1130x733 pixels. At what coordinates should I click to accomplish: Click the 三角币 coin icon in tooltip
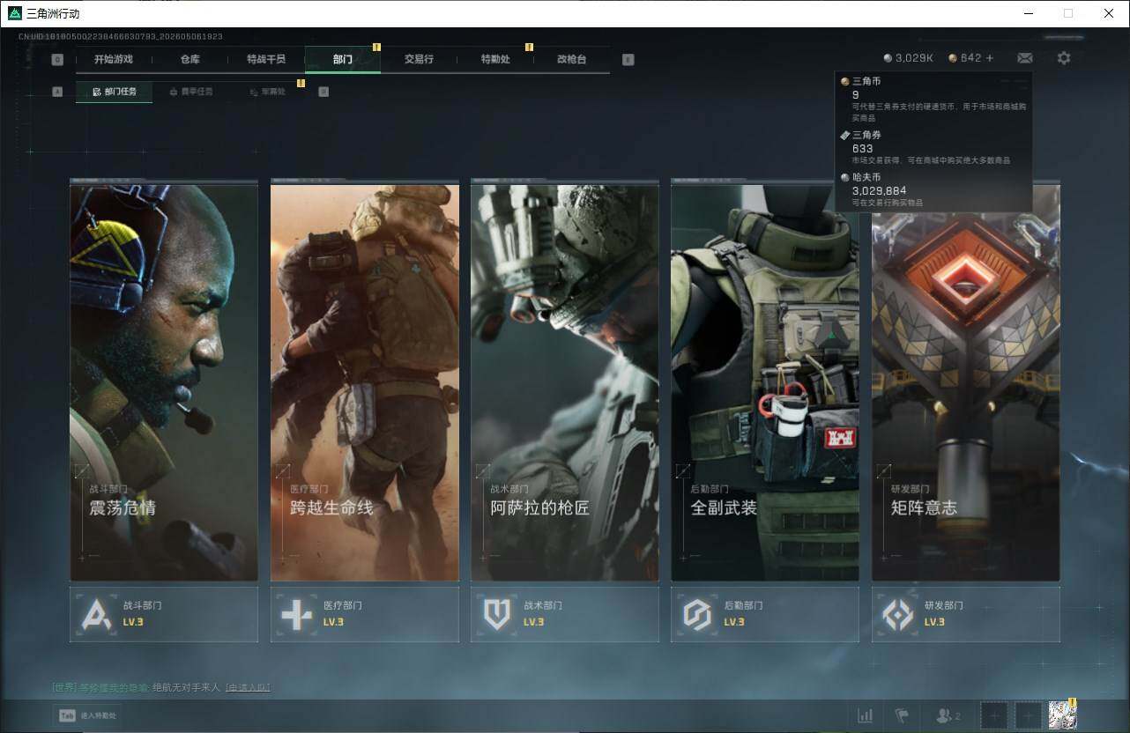click(x=844, y=81)
